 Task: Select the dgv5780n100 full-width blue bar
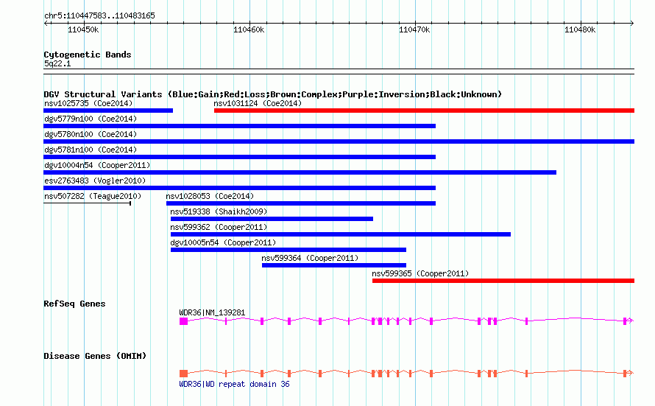339,141
